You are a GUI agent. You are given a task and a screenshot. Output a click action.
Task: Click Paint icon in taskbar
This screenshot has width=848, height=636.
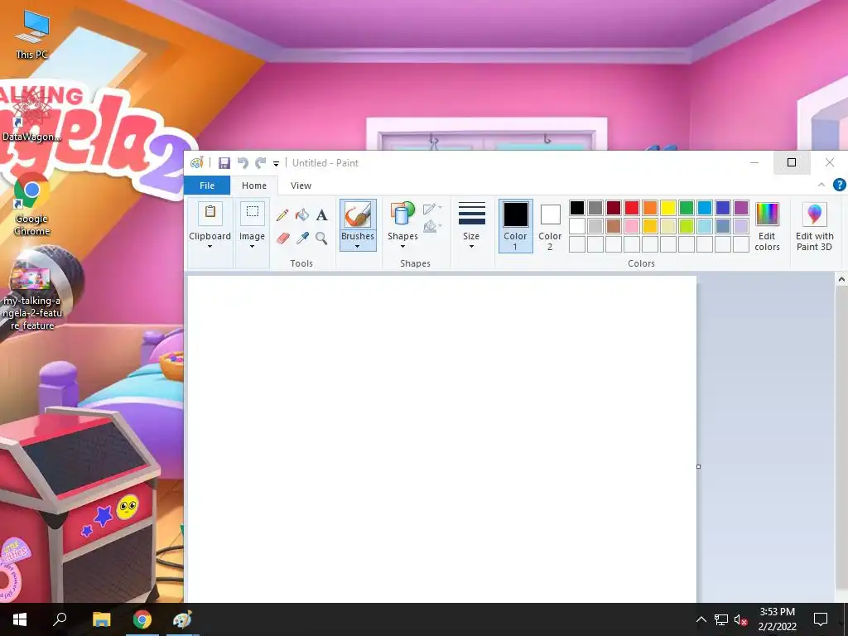pos(182,619)
